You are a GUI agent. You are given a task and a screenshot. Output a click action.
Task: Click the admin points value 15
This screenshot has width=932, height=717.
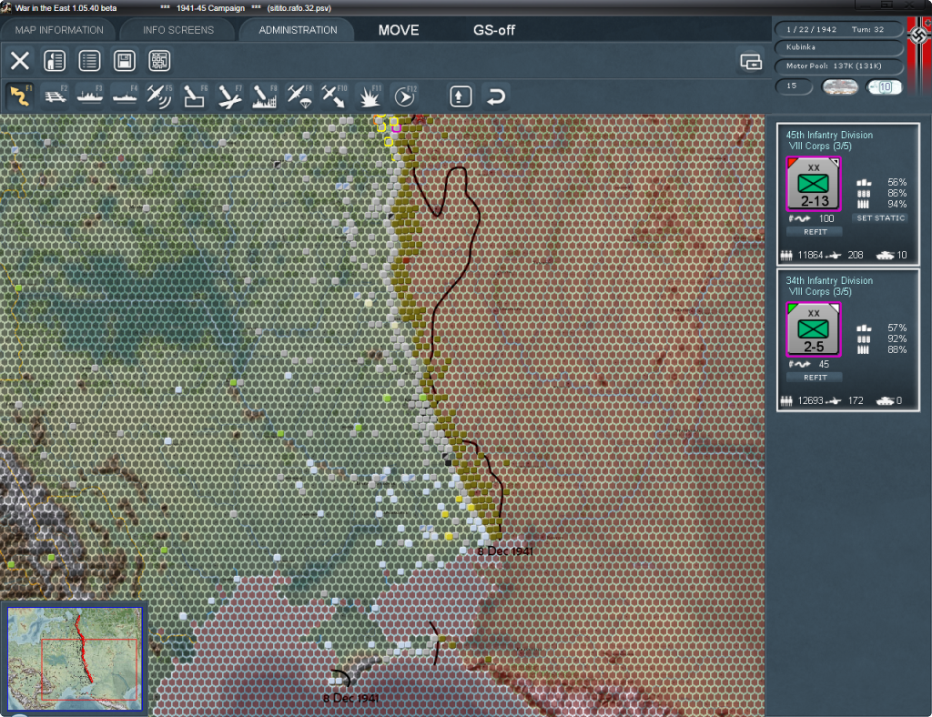click(x=793, y=86)
